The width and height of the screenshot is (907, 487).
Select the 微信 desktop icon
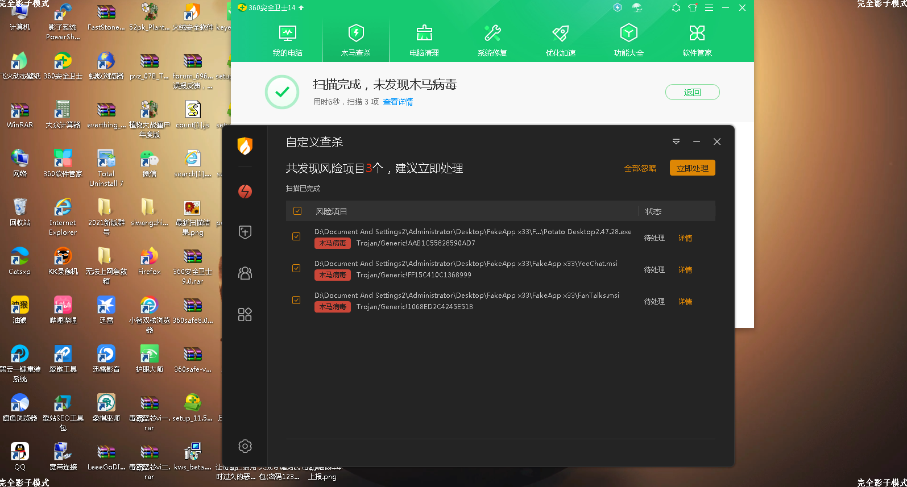click(149, 163)
